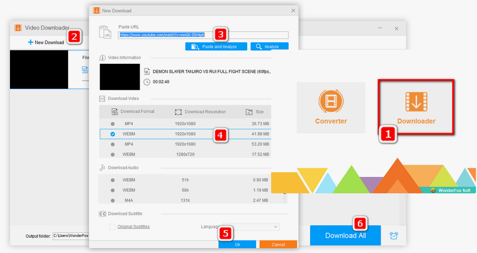Click New Download in Video Downloader window

point(46,42)
